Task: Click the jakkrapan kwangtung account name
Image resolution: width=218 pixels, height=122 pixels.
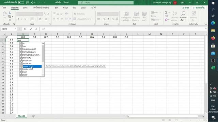Action: click(162, 3)
